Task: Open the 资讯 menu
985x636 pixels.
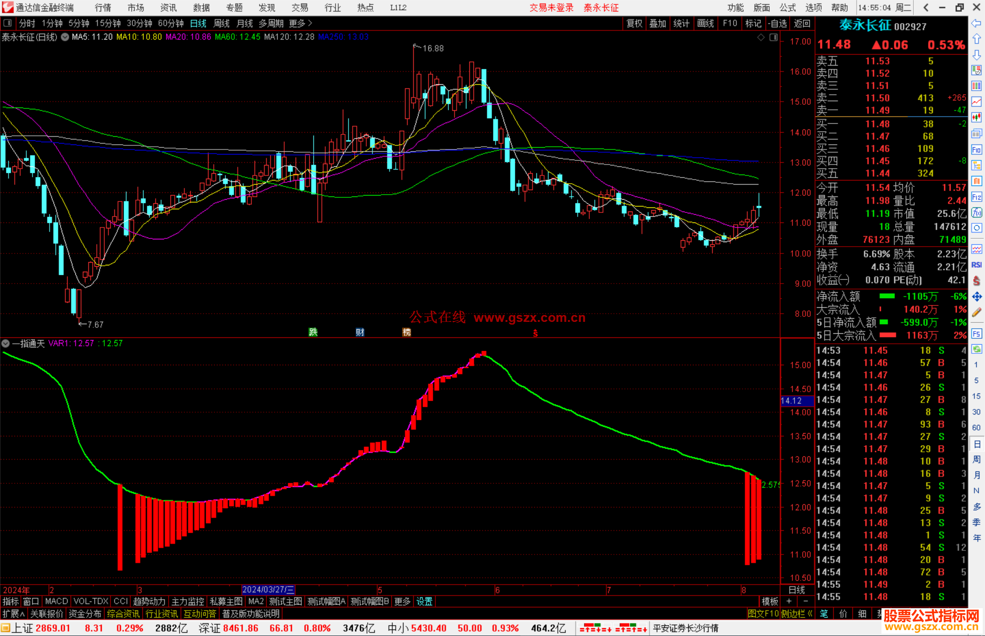Action: [x=168, y=7]
